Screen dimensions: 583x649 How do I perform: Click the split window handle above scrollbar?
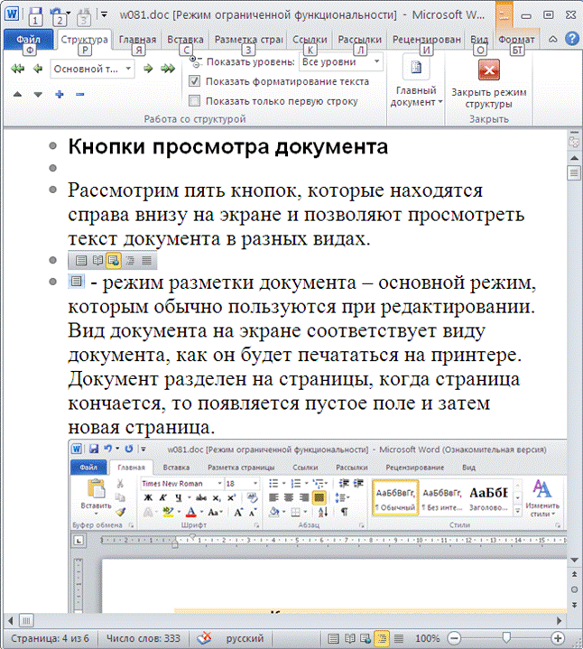point(574,133)
